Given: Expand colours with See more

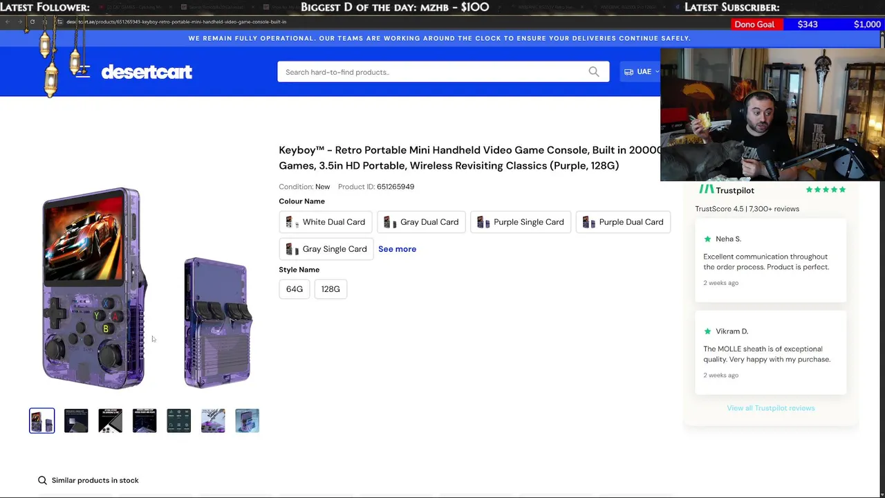Looking at the screenshot, I should 397,249.
